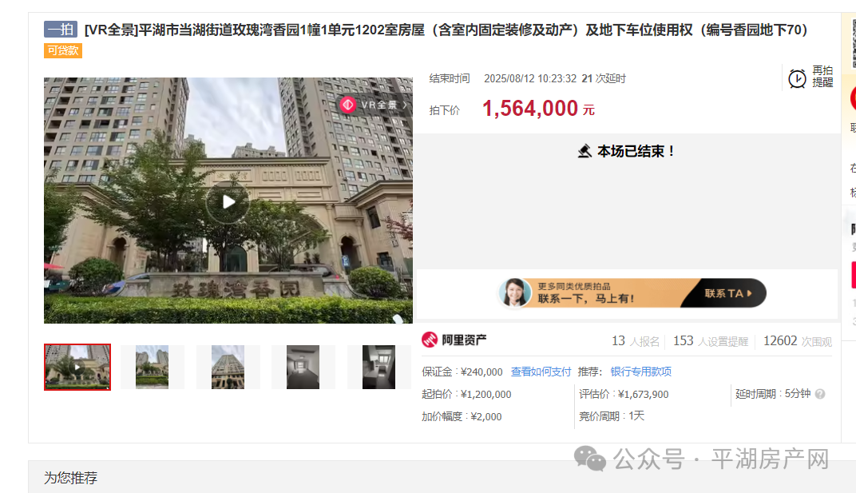The height and width of the screenshot is (493, 856).
Task: Click the agent avatar in the banner
Action: 515,293
